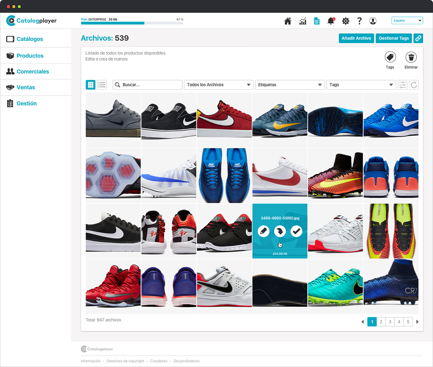Click the next page arrow in pagination
This screenshot has height=367, width=433.
pyautogui.click(x=417, y=322)
